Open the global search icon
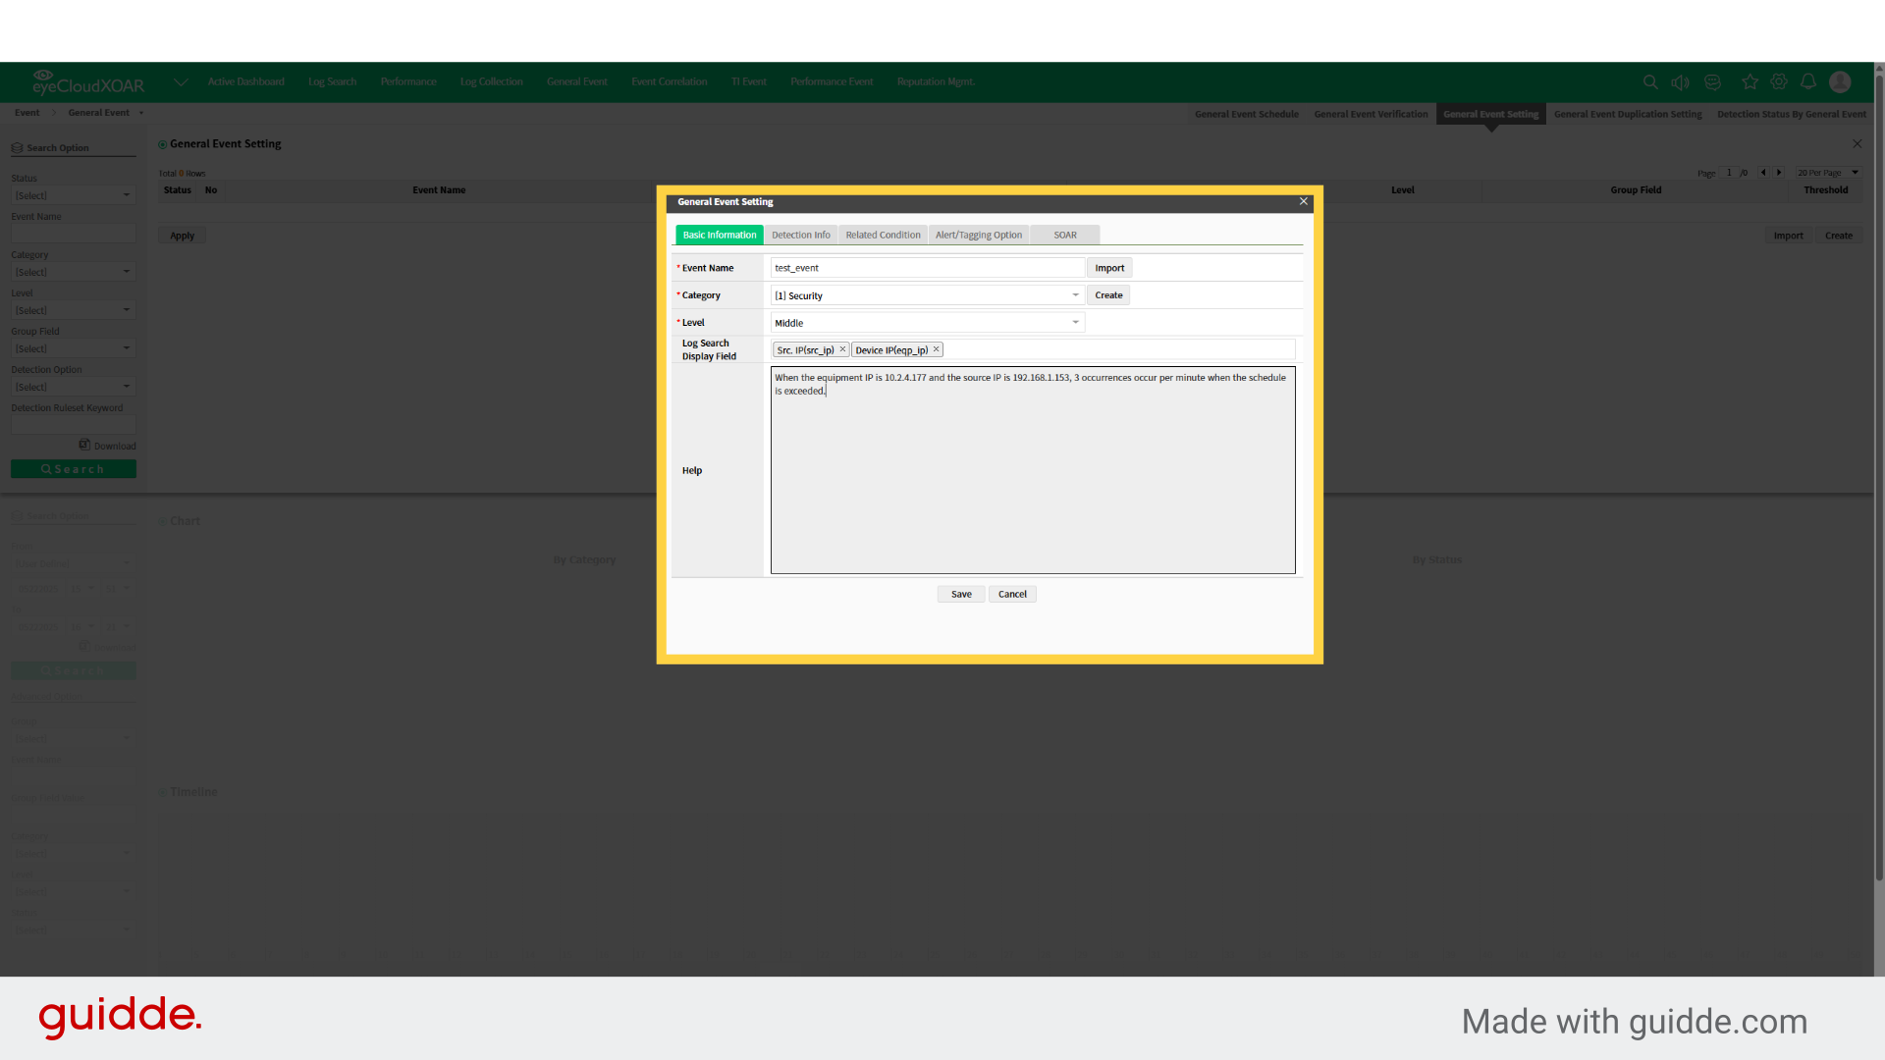This screenshot has width=1885, height=1060. click(1650, 82)
